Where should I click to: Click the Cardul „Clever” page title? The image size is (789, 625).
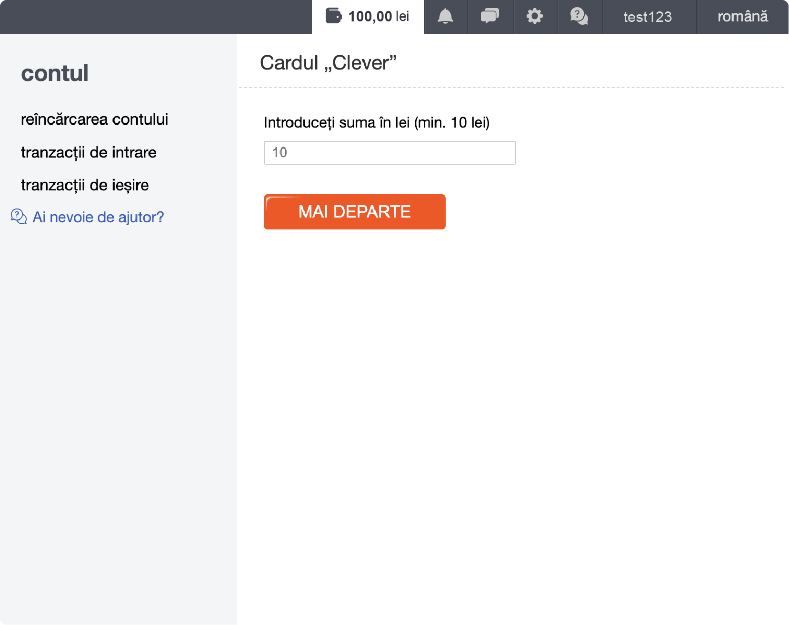point(328,63)
